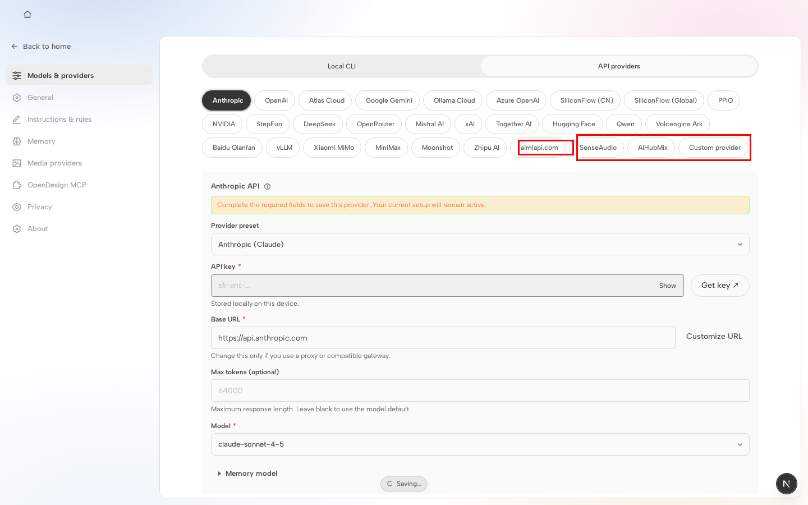Image resolution: width=808 pixels, height=505 pixels.
Task: Select the Ollama Cloud provider chip
Action: [x=454, y=100]
